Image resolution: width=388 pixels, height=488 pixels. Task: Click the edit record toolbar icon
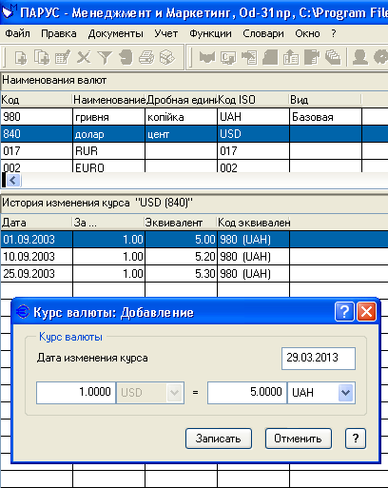click(x=63, y=58)
